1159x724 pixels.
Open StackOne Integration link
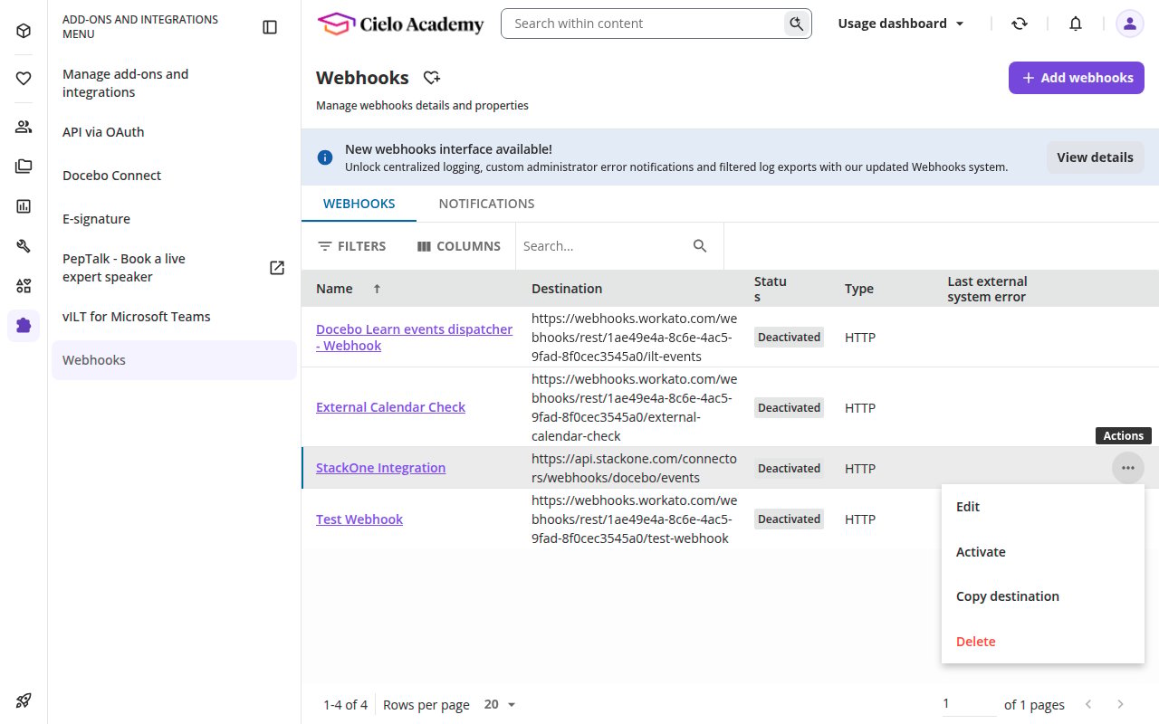pyautogui.click(x=380, y=468)
